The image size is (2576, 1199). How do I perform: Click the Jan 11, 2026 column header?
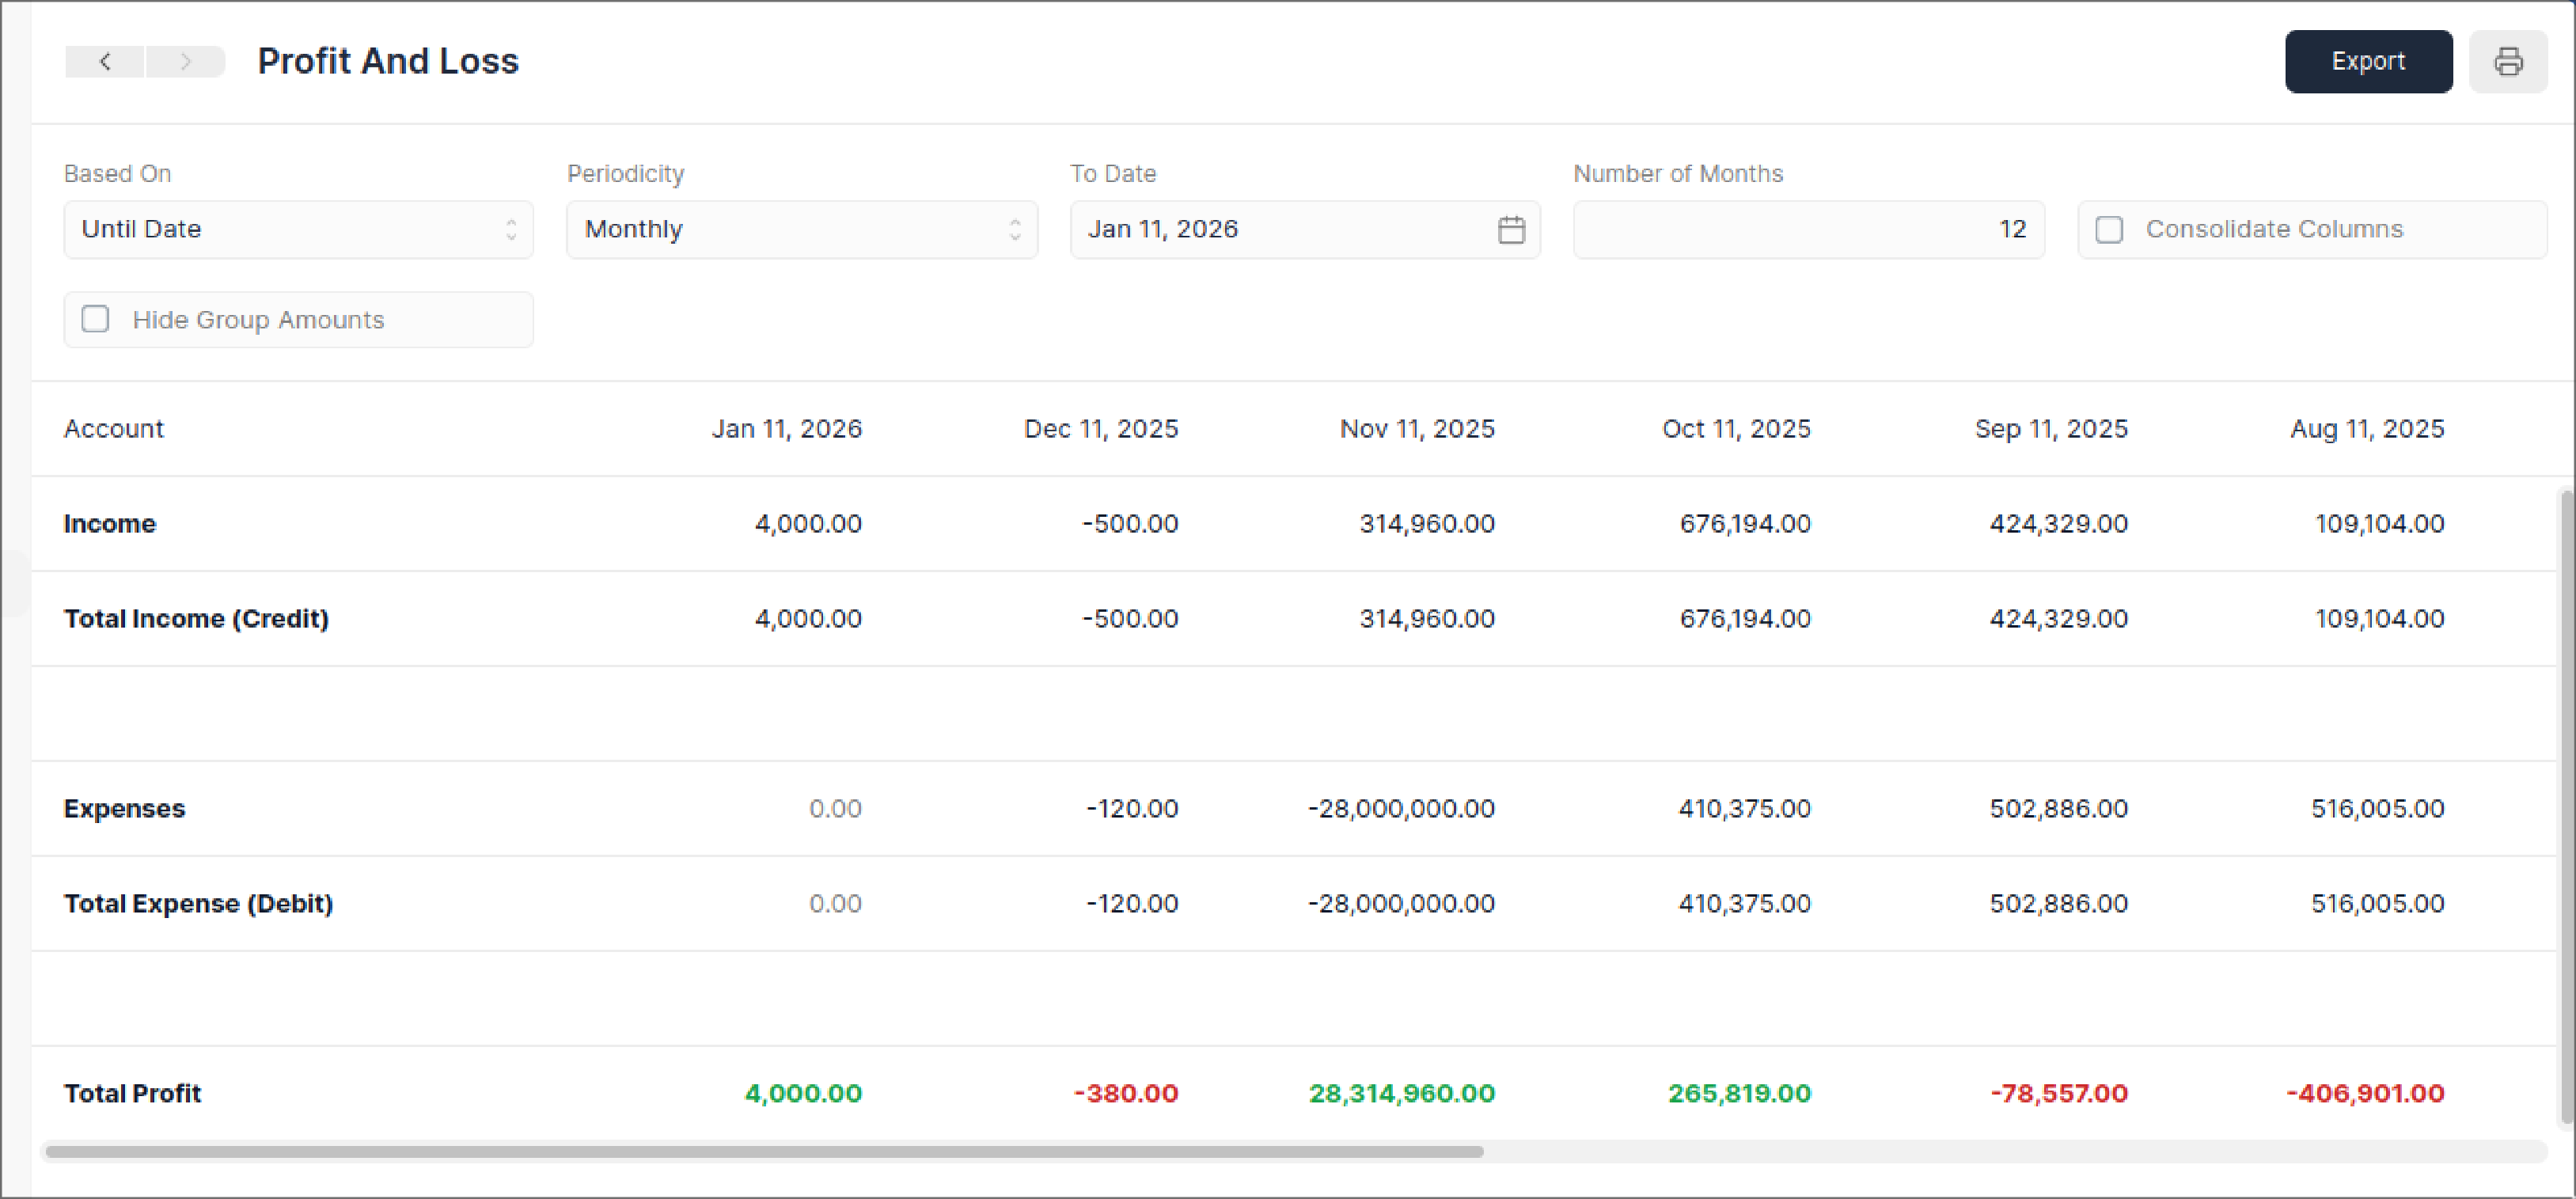pos(788,428)
